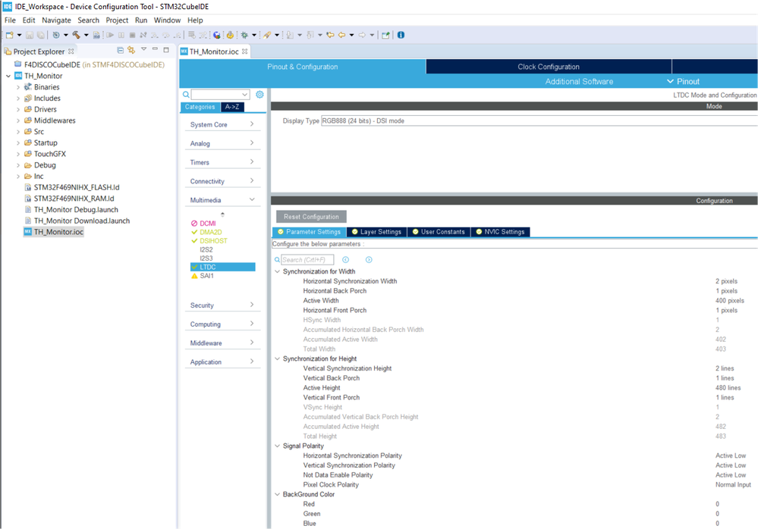Click the yellow Back navigation arrow
758x529 pixels.
pyautogui.click(x=341, y=35)
